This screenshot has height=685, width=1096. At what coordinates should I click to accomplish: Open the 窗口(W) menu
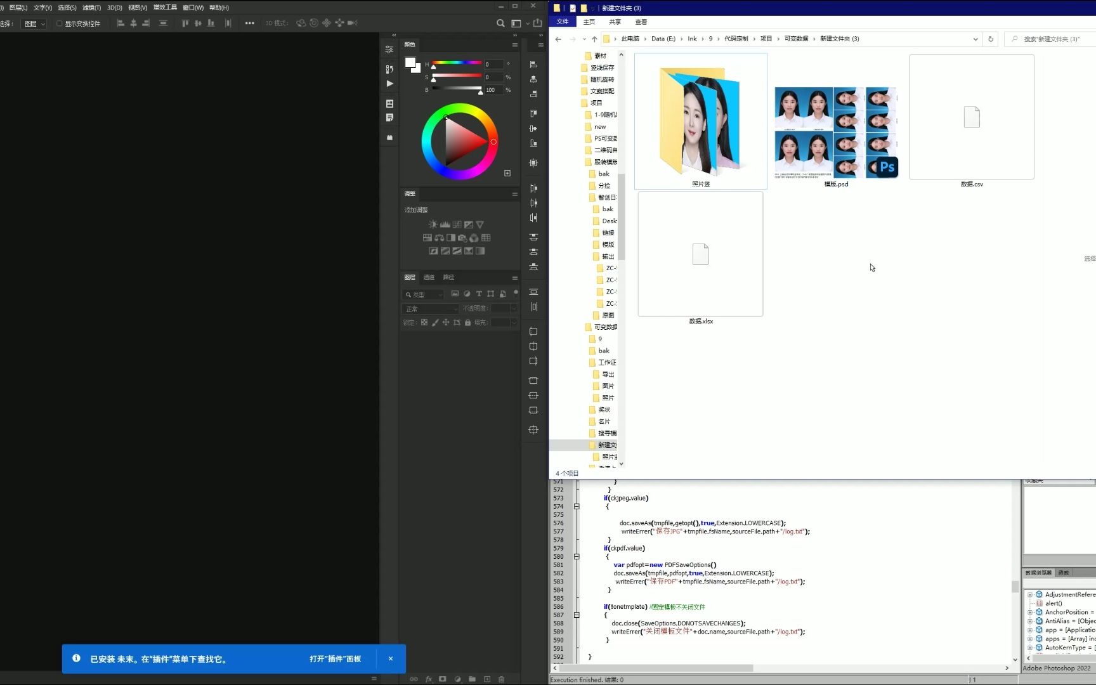coord(193,8)
